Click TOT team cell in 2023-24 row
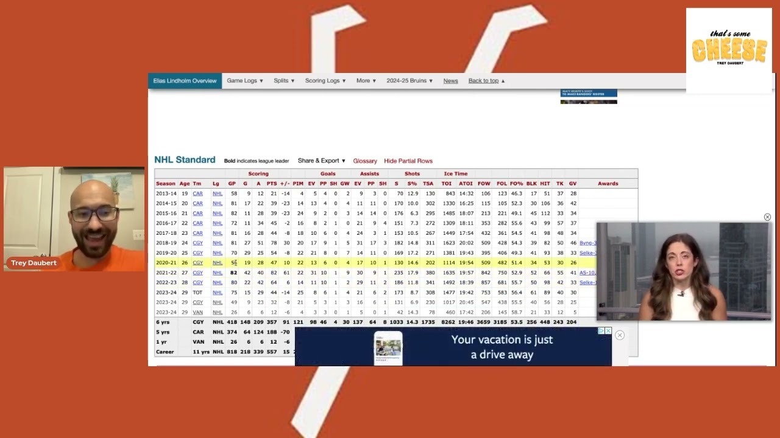Screen dimensions: 780x438 (197, 293)
